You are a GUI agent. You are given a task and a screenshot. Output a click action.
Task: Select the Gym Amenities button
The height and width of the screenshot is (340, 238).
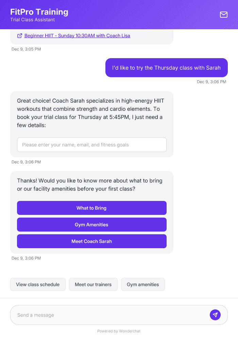(91, 224)
